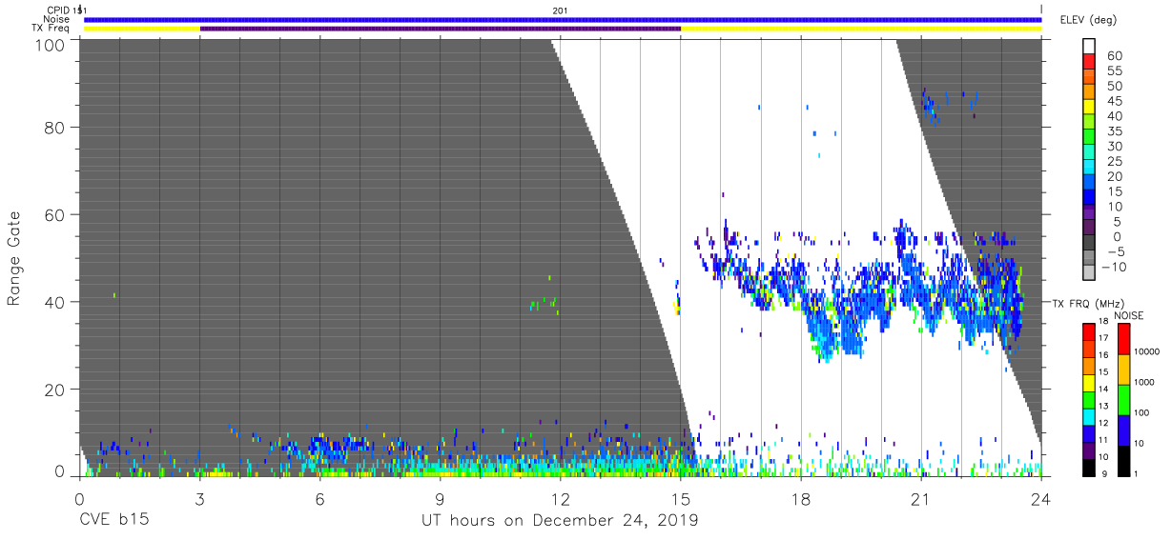Click the yellow segment of NOISE colorbar
The image size is (1171, 540).
coord(1123,370)
